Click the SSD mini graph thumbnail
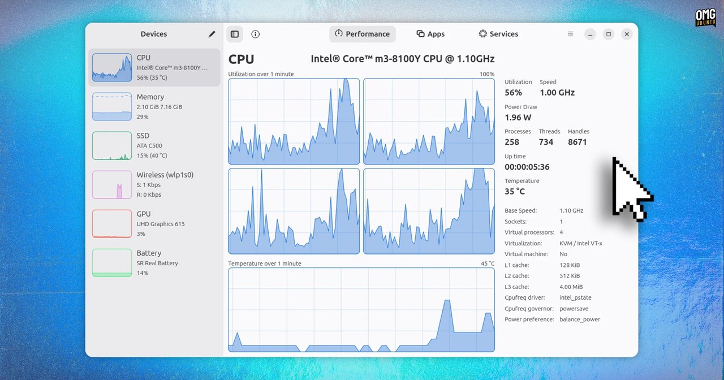The width and height of the screenshot is (724, 380). pos(112,145)
